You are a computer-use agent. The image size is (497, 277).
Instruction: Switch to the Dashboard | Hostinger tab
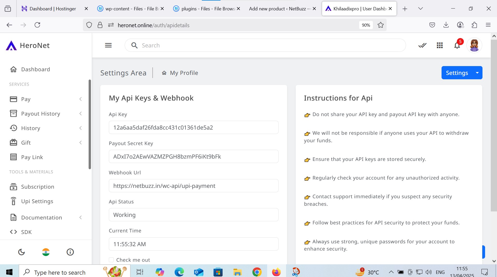(x=53, y=9)
